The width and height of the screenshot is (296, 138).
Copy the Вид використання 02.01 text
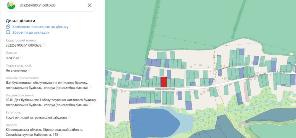pyautogui.click(x=90, y=104)
